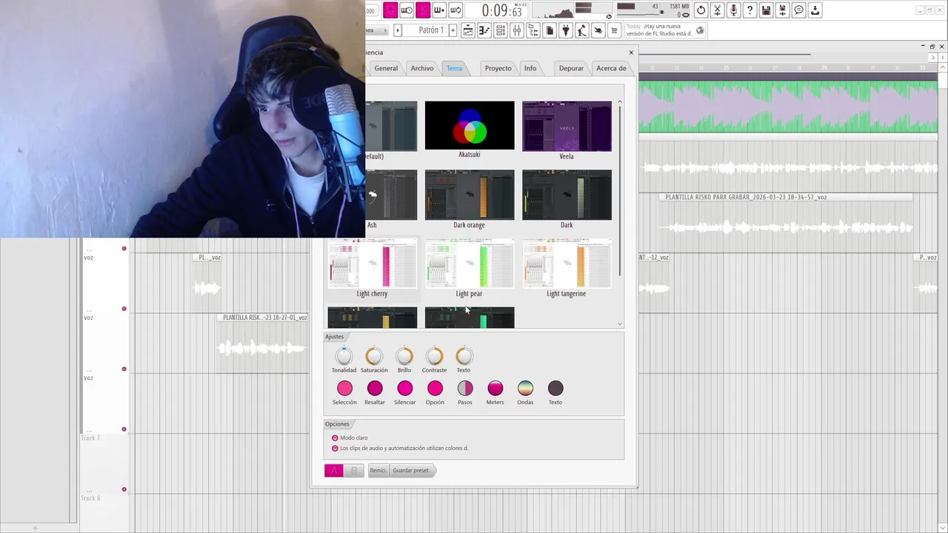Open help via the question mark icon
This screenshot has width=948, height=533.
pos(750,10)
